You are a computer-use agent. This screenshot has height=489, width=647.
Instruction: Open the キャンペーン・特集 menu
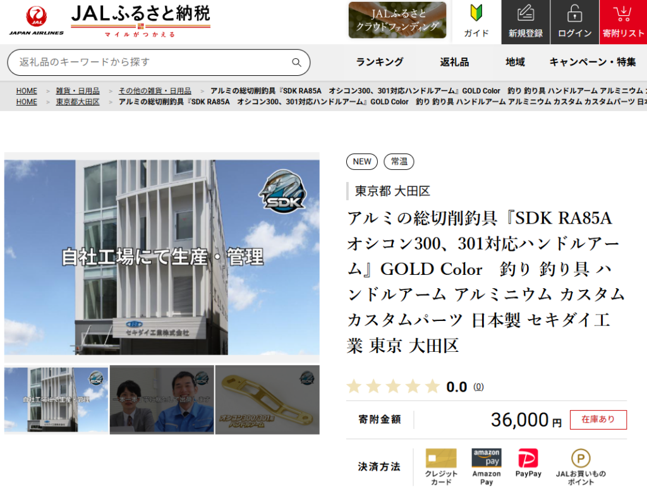tap(592, 62)
